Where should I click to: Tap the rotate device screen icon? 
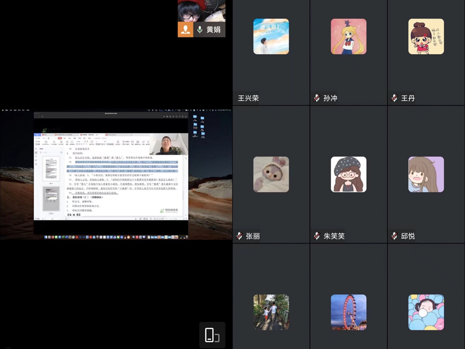[212, 335]
